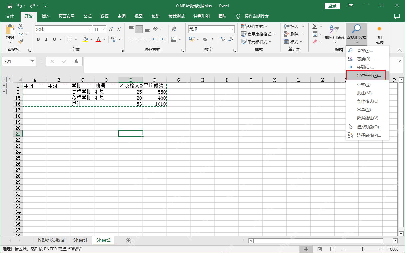Toggle Underline formatting

pos(55,39)
